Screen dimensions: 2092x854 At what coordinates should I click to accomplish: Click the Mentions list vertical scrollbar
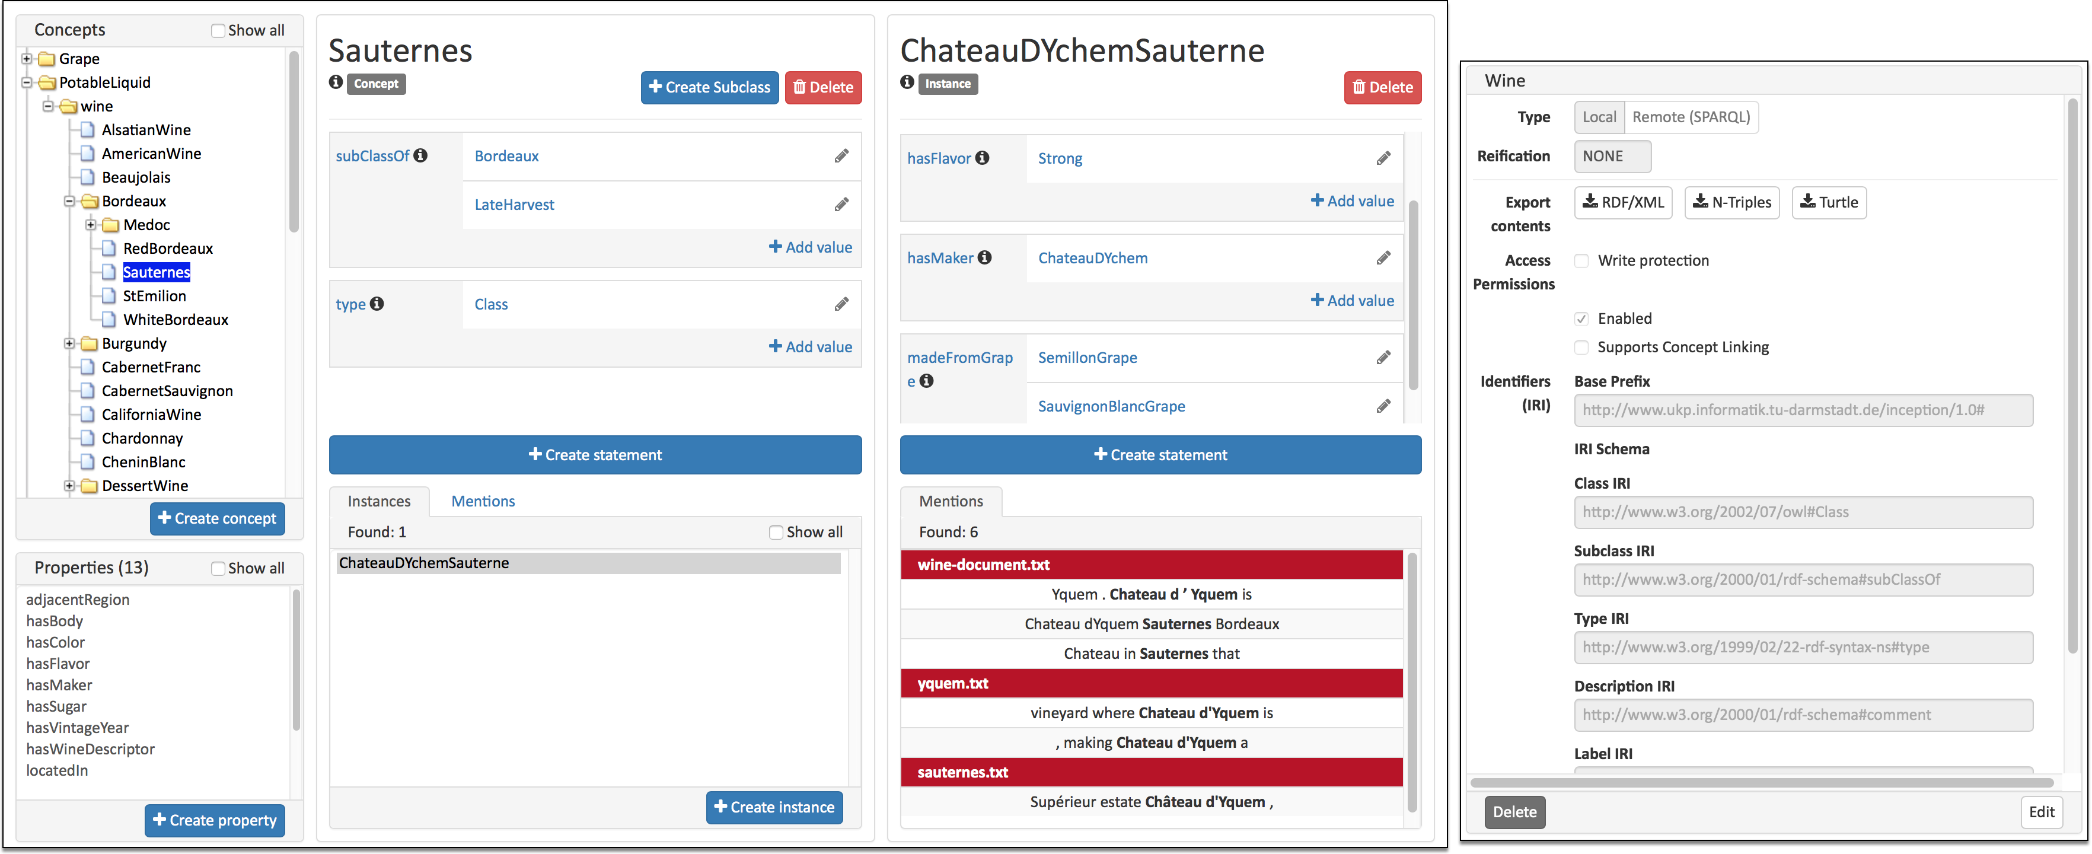click(1411, 683)
